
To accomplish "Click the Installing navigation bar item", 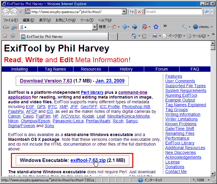I will [20, 69].
